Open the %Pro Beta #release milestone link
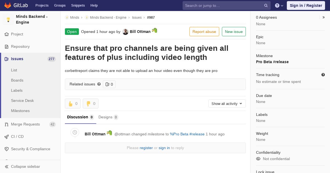330x173 pixels. click(x=187, y=134)
